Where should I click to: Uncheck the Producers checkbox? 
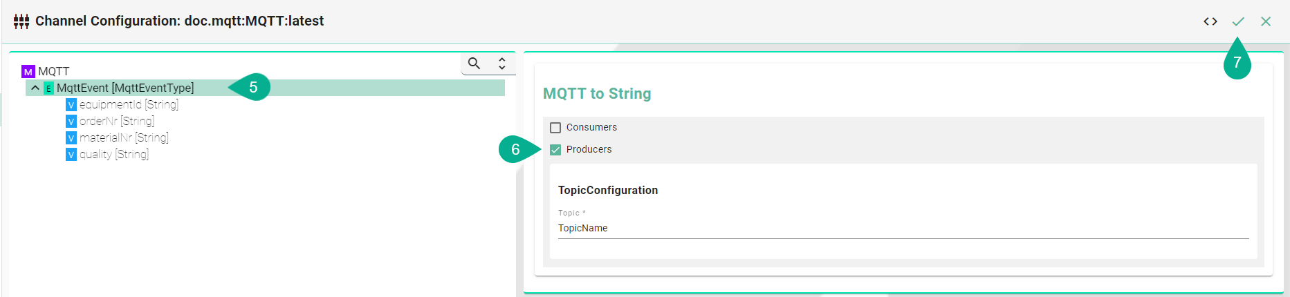[555, 150]
